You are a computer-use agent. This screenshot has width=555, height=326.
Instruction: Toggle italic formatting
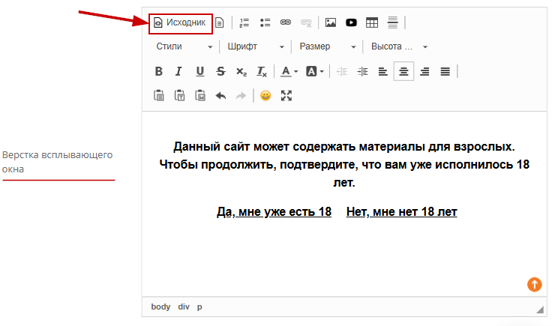click(x=179, y=71)
